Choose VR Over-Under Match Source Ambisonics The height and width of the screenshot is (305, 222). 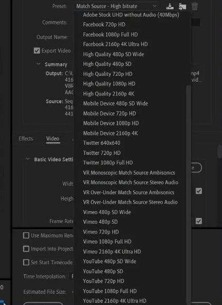coord(128,193)
